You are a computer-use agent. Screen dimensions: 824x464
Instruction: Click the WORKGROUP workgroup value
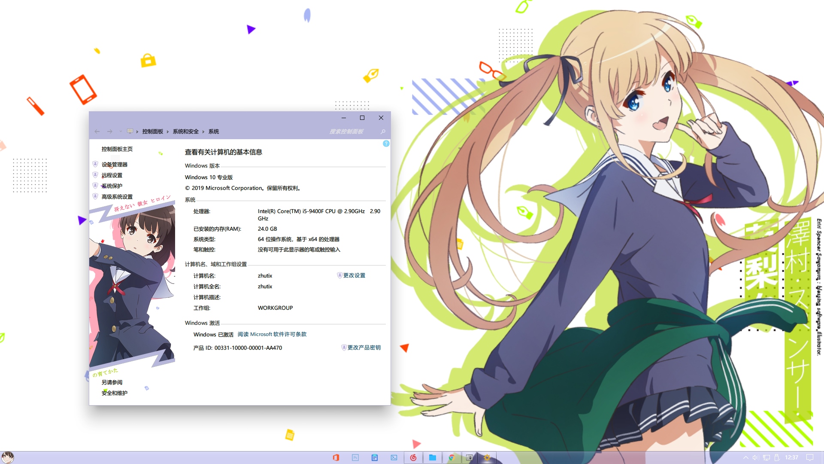(275, 308)
